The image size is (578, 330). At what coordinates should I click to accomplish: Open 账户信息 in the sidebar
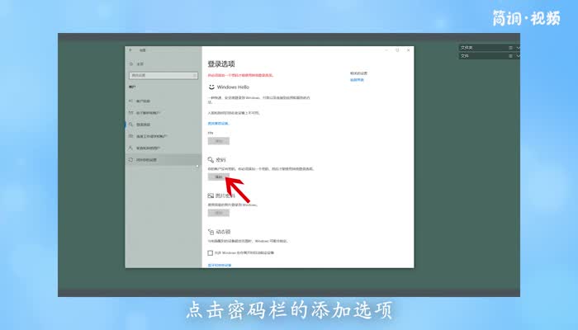[x=144, y=101]
